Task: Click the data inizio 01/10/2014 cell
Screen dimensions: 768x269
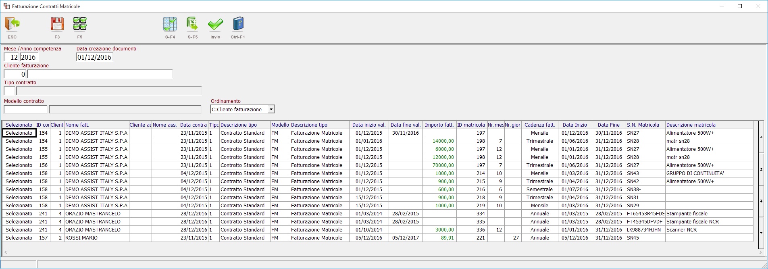Action: [369, 230]
